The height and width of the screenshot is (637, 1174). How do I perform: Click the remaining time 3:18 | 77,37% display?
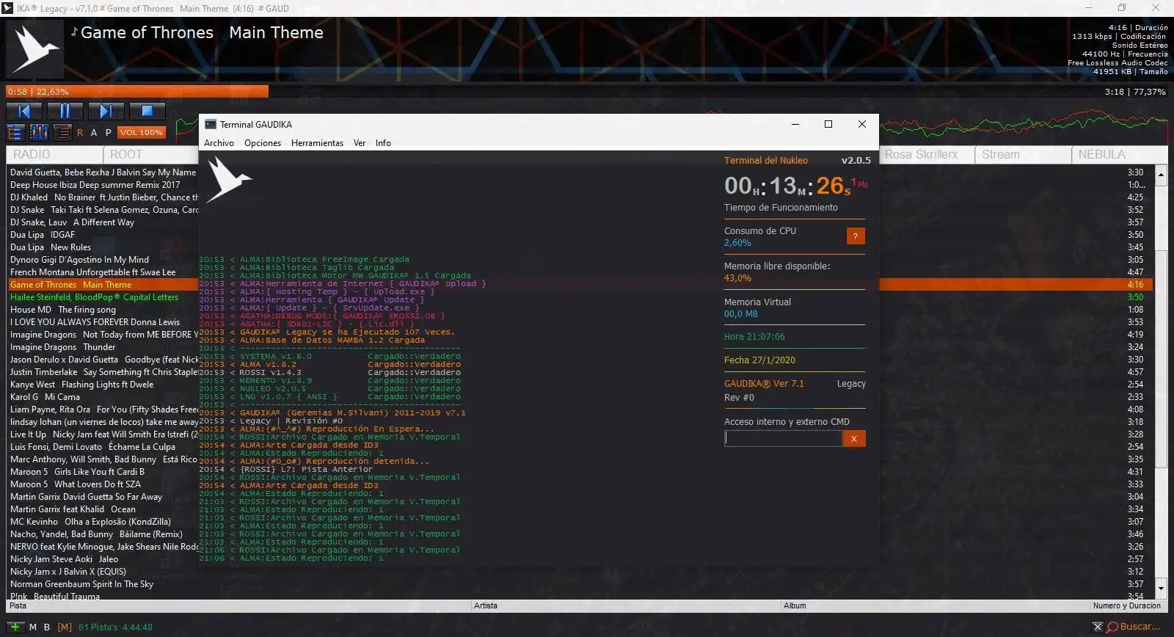tap(1134, 92)
